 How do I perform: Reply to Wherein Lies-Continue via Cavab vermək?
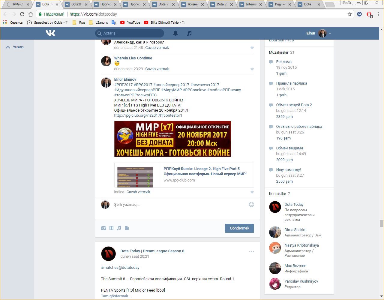point(157,69)
